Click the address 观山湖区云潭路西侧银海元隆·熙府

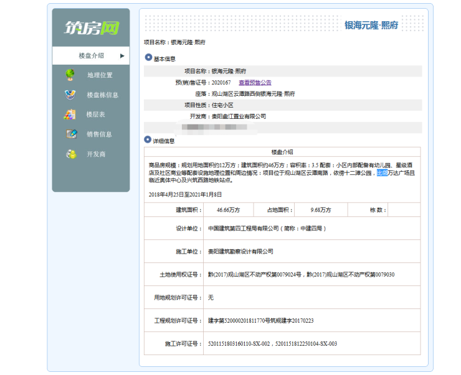click(x=253, y=94)
